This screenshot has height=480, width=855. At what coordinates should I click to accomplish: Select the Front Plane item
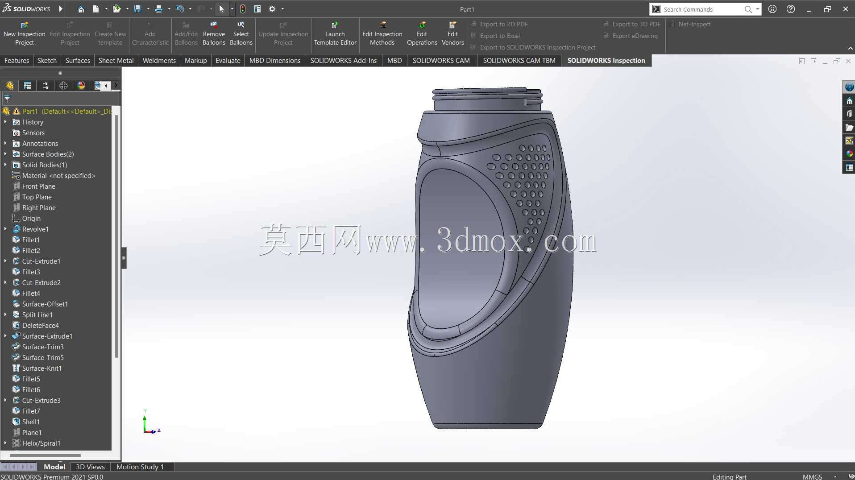coord(39,186)
